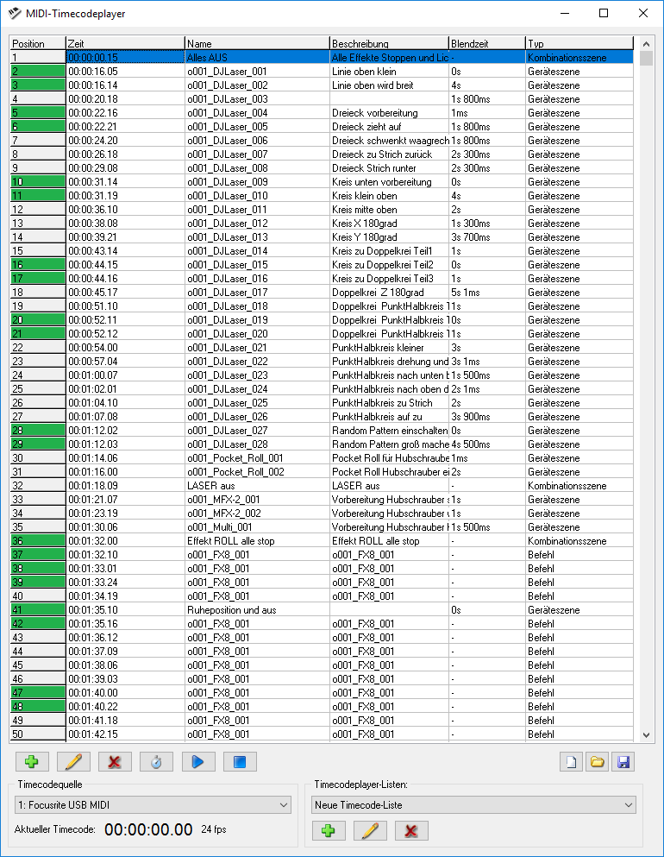Edit selected timecode entry with pencil icon

(73, 761)
